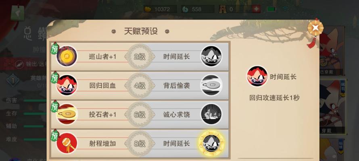Select the 射程增加 red drumstick talent icon
The height and width of the screenshot is (161, 359).
pyautogui.click(x=67, y=143)
